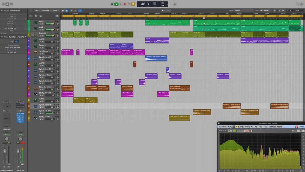Click the Stereo Out output slot
Screen dimensions: 305x172
tap(7, 129)
